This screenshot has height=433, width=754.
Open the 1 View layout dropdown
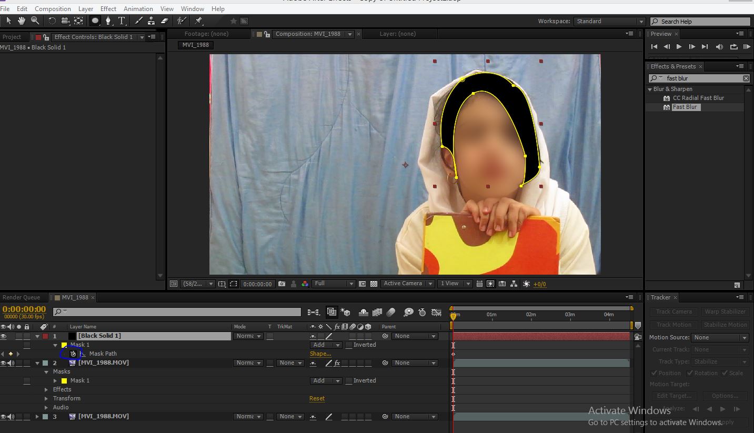tap(455, 284)
